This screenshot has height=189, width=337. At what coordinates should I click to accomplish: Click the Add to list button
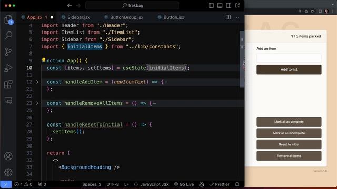click(289, 69)
